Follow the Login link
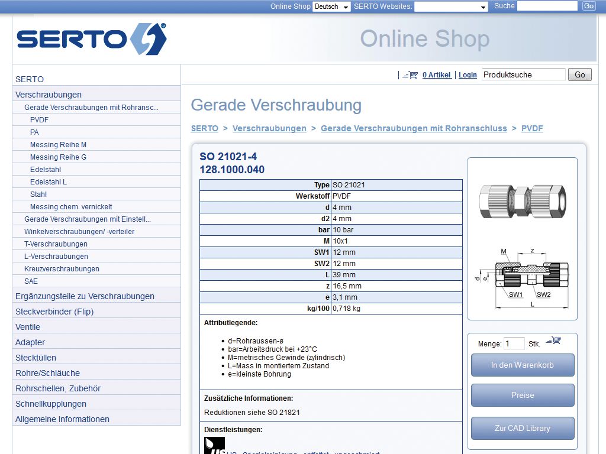 (468, 75)
